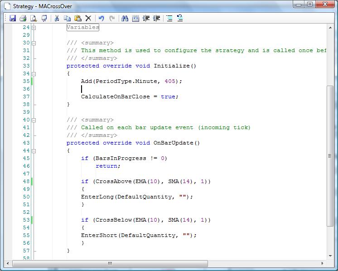Screen dimensions: 338x271
Task: Redo with the gray curved arrow
Action: pos(111,18)
